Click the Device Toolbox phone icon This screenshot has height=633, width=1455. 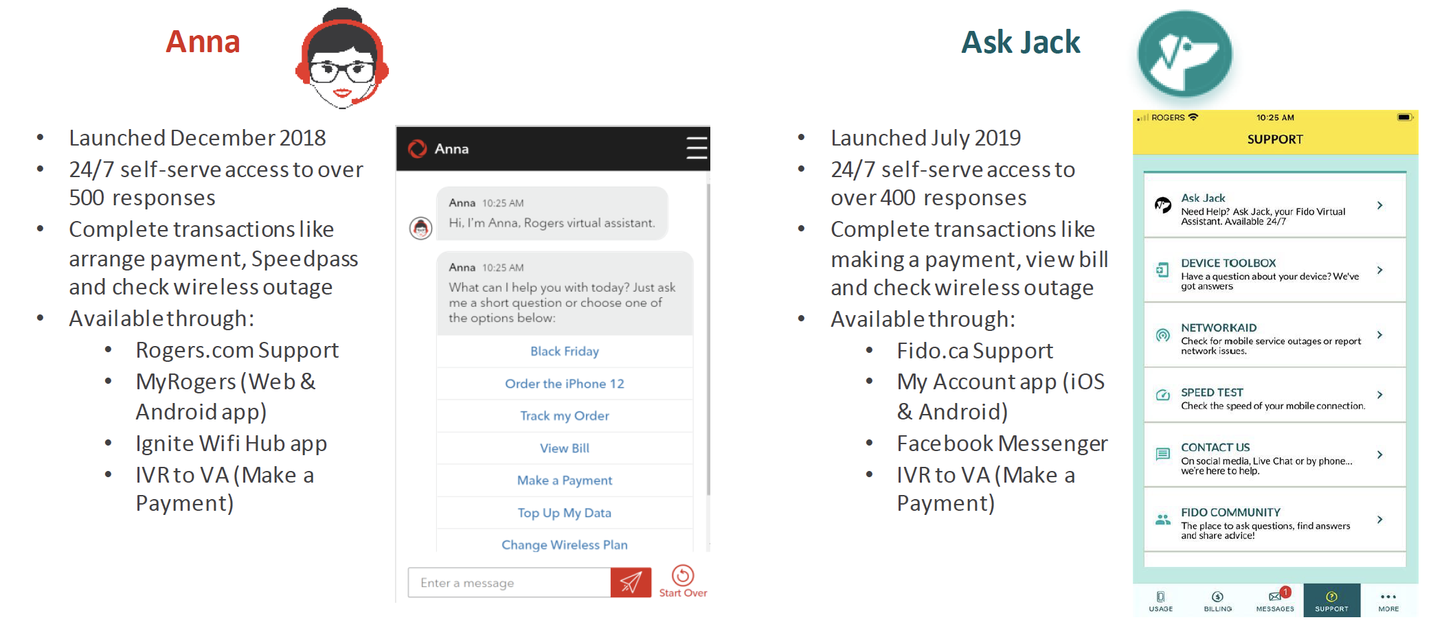click(x=1162, y=270)
